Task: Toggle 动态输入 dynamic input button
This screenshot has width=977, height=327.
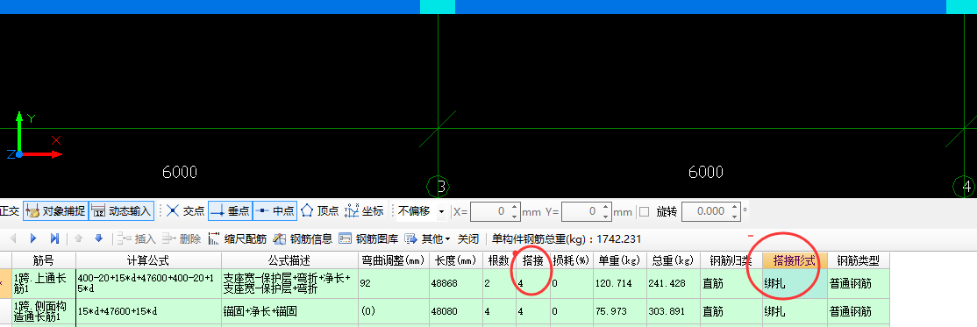Action: pos(121,211)
